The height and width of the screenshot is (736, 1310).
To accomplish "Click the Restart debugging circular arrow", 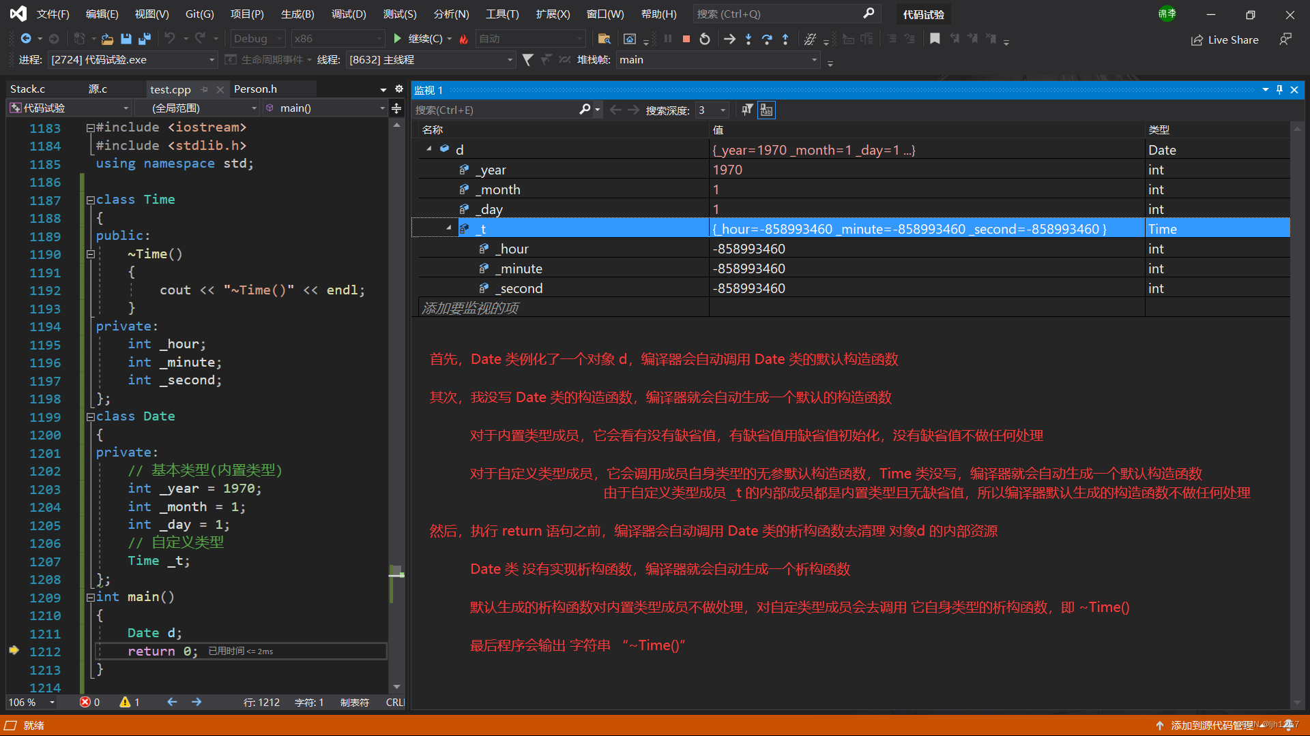I will coord(705,39).
